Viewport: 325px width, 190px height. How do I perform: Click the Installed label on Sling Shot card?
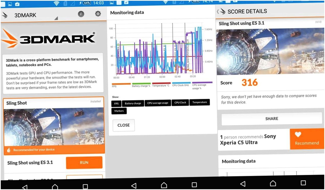(96, 101)
